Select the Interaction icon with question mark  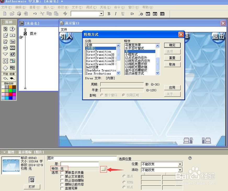click(x=12, y=29)
